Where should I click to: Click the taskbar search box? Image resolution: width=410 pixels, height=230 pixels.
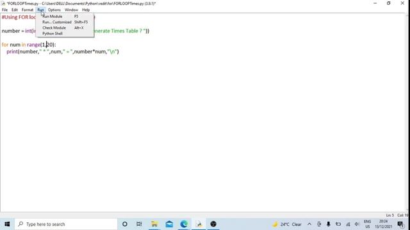point(66,224)
